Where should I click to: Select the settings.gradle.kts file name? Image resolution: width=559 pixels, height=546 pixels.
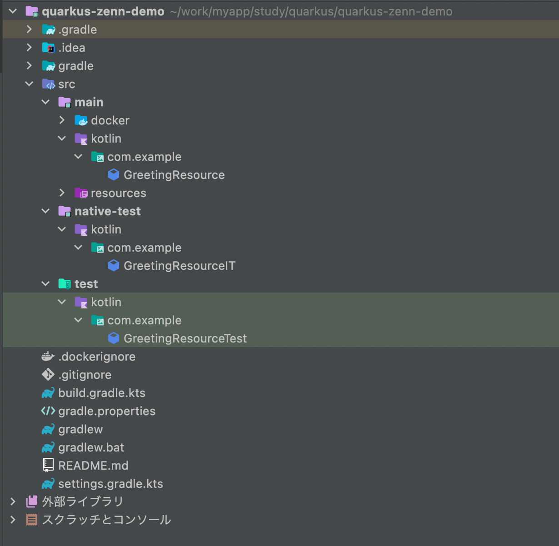click(x=111, y=484)
